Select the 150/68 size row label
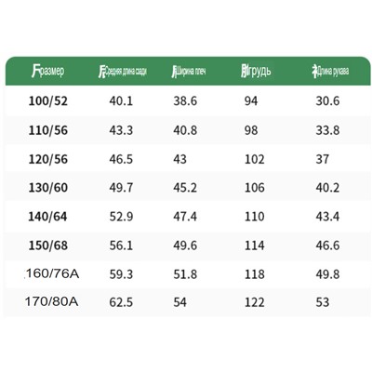Viewport: 372px width, 372px height. pyautogui.click(x=48, y=246)
